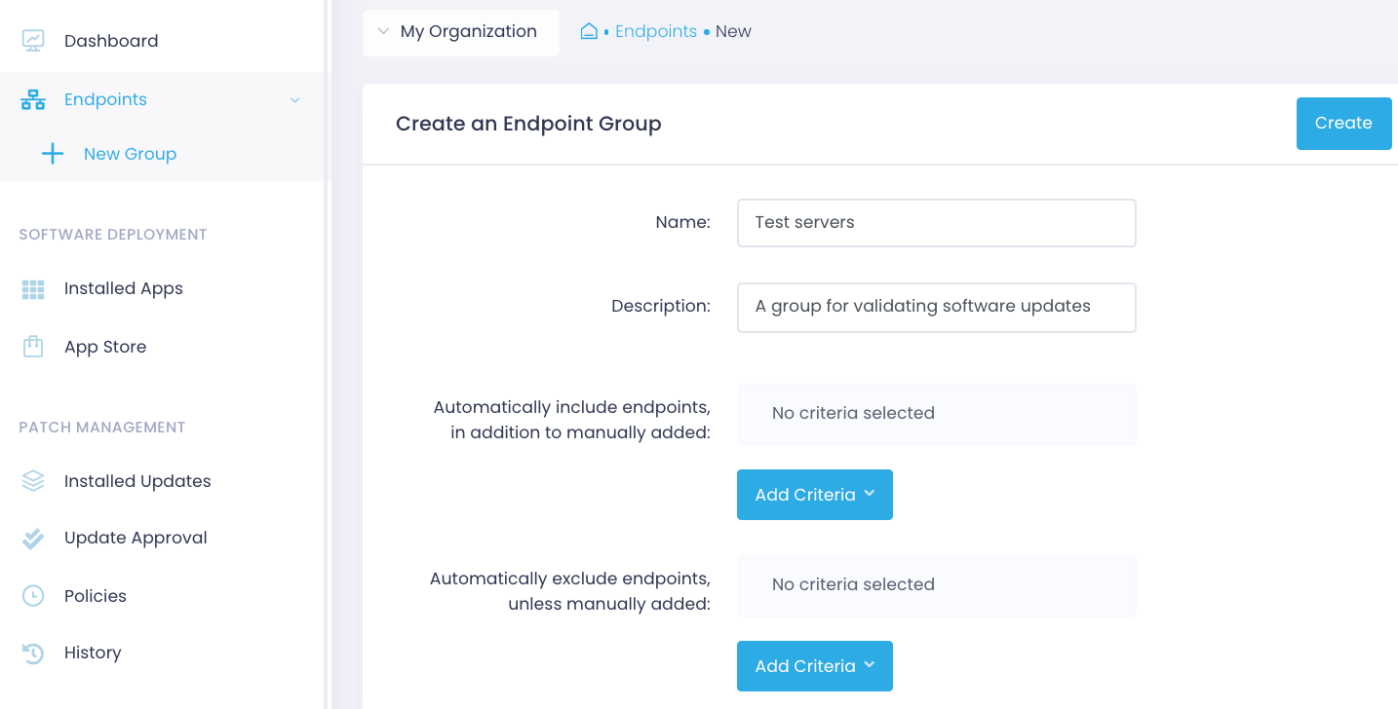Open Add Criteria for exclude endpoints
This screenshot has width=1398, height=709.
click(815, 666)
